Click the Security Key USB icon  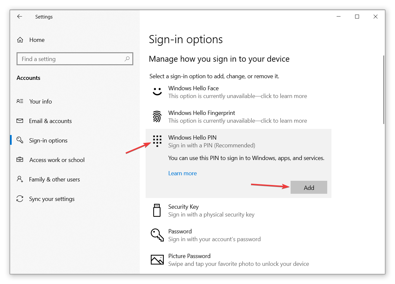pyautogui.click(x=157, y=210)
